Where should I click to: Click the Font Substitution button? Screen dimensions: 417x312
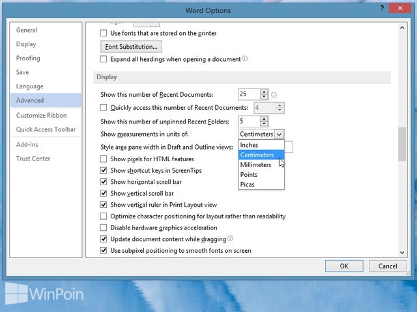click(x=131, y=47)
